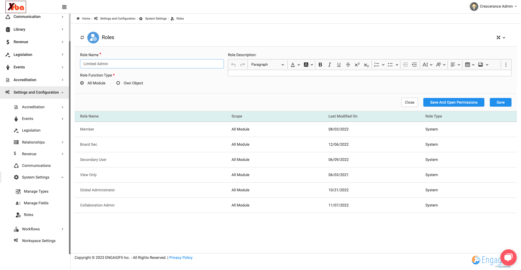Go to Home breadcrumb link
This screenshot has width=521, height=270.
pos(86,19)
